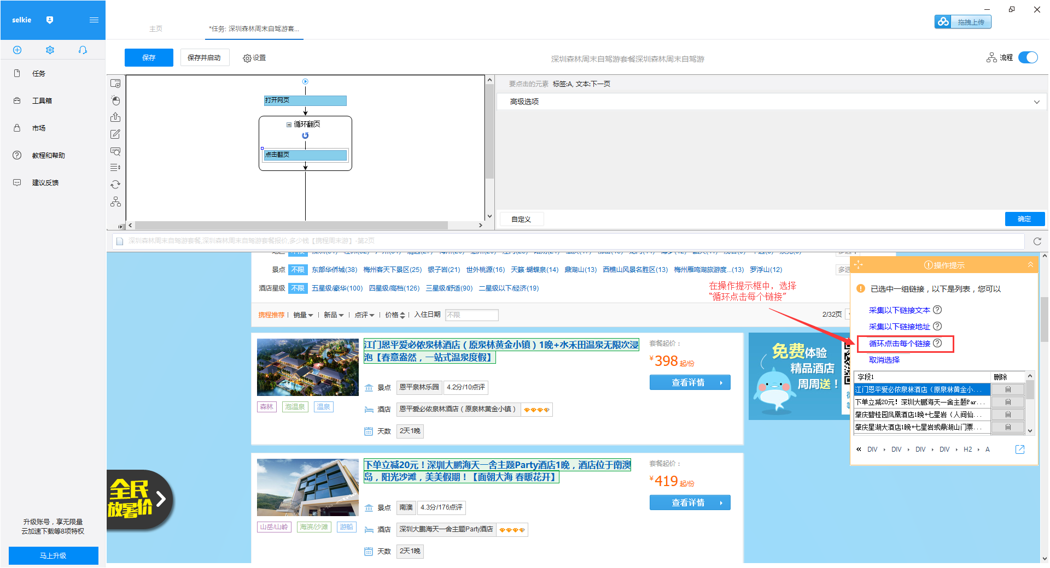Expand the 高级选项 section
The height and width of the screenshot is (568, 1050).
tap(1036, 102)
